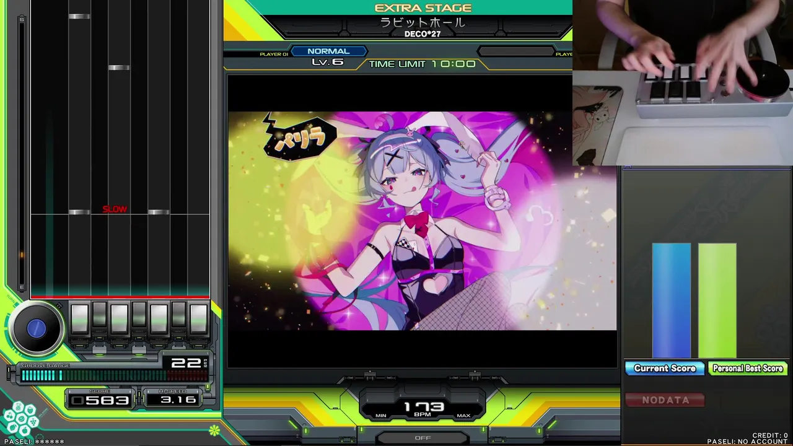Select the NORMAL difficulty badge

pos(328,51)
